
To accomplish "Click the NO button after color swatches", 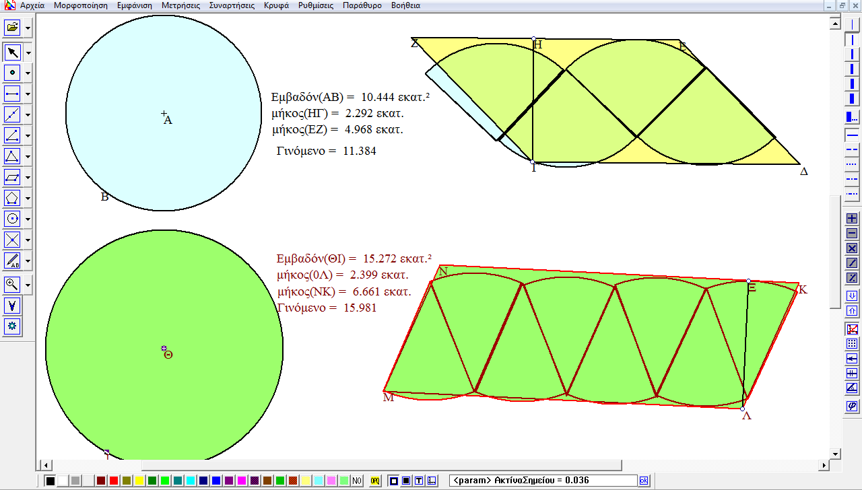I will click(357, 481).
